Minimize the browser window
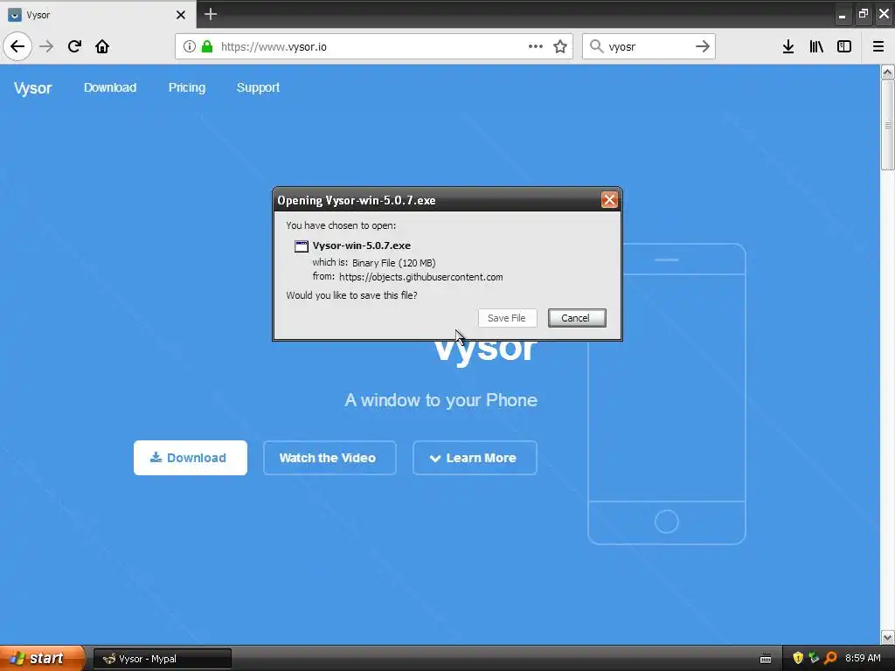This screenshot has height=671, width=895. (842, 15)
